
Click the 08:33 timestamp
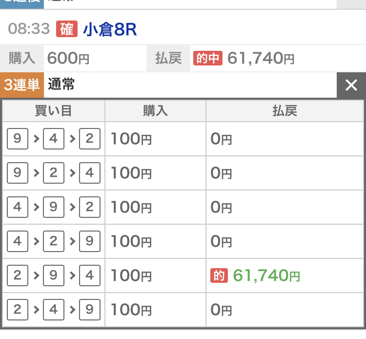coord(29,29)
